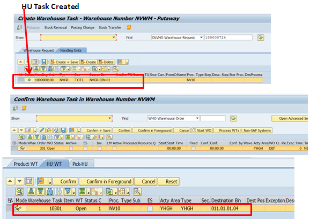Click the Delete button in Handling Units toolbar

tap(106, 62)
